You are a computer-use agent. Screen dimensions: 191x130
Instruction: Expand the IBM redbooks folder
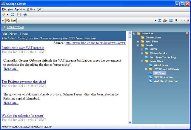click(142, 53)
